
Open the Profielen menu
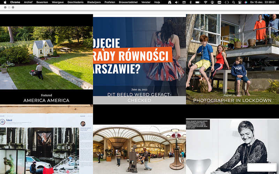coord(110,2)
